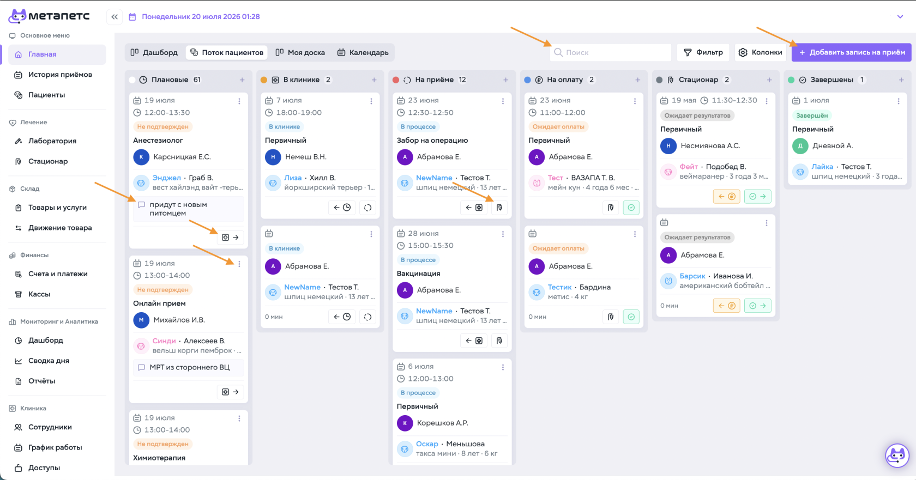Complete Фейт's inpatient card with green button
916x480 pixels.
tap(758, 197)
